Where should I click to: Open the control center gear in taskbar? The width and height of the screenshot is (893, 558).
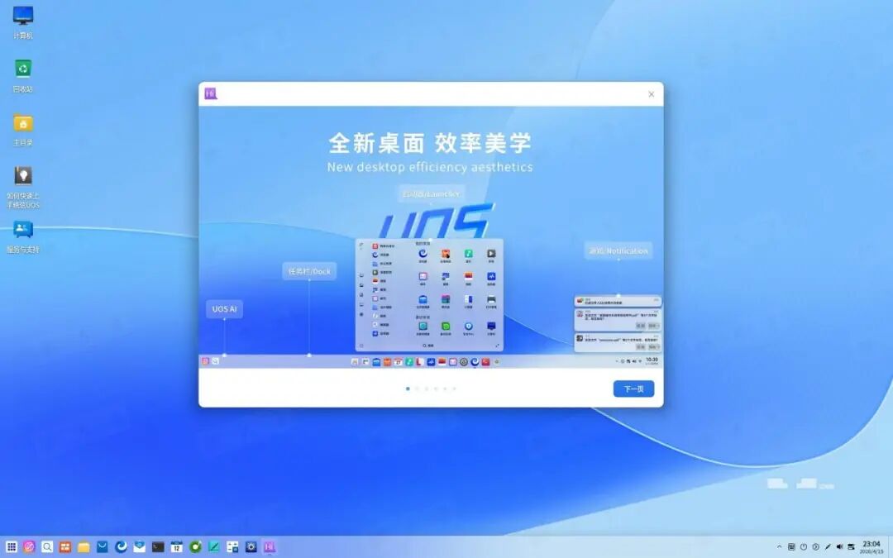[251, 546]
